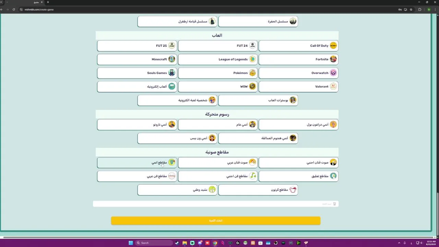This screenshot has width=439, height=247.
Task: Show hidden system tray icons
Action: coord(399,243)
